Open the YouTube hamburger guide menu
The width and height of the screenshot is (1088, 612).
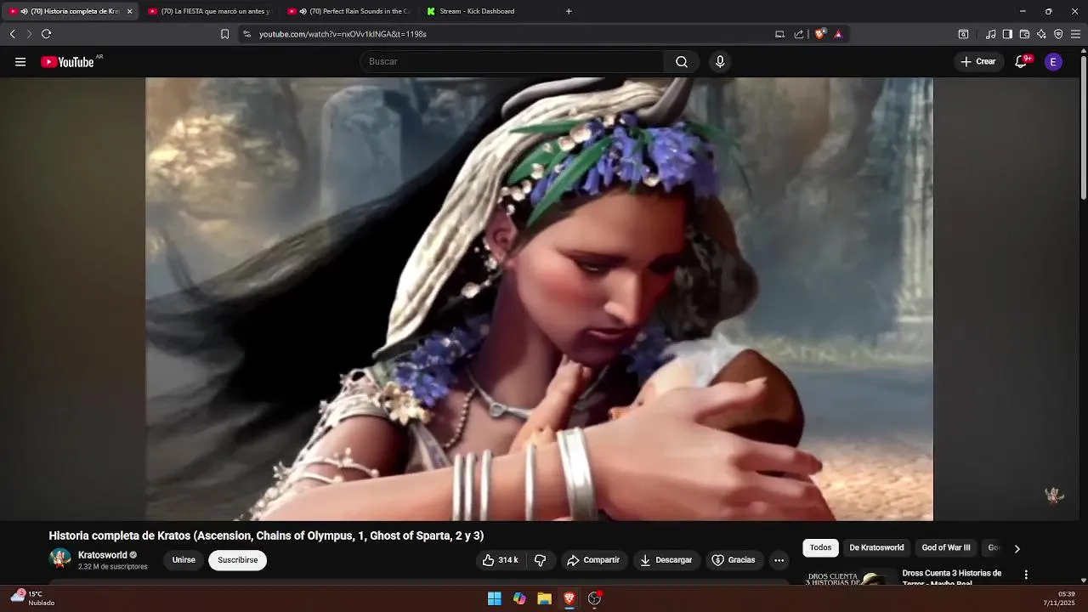20,62
